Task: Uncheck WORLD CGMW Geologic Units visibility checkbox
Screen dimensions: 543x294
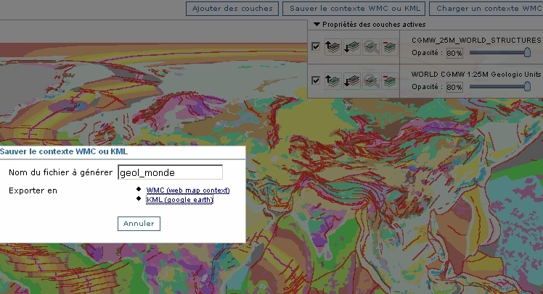Action: pyautogui.click(x=316, y=80)
